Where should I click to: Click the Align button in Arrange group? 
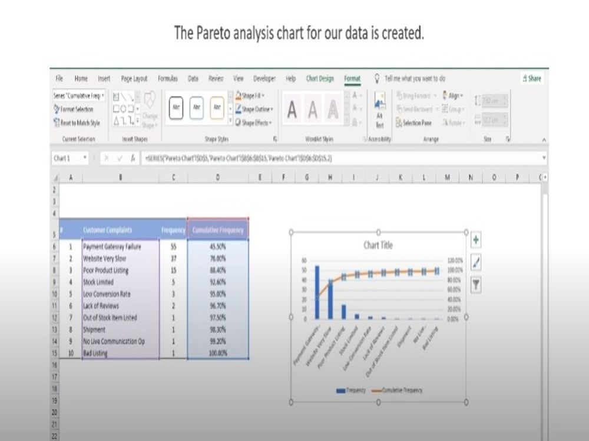[453, 96]
